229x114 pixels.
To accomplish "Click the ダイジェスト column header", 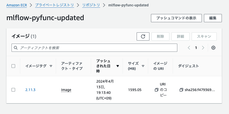I will tap(188, 66).
